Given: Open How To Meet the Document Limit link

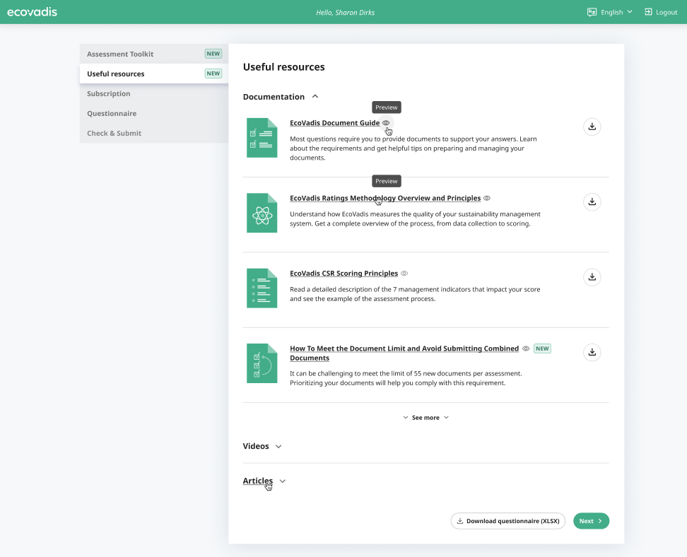Looking at the screenshot, I should (x=404, y=353).
